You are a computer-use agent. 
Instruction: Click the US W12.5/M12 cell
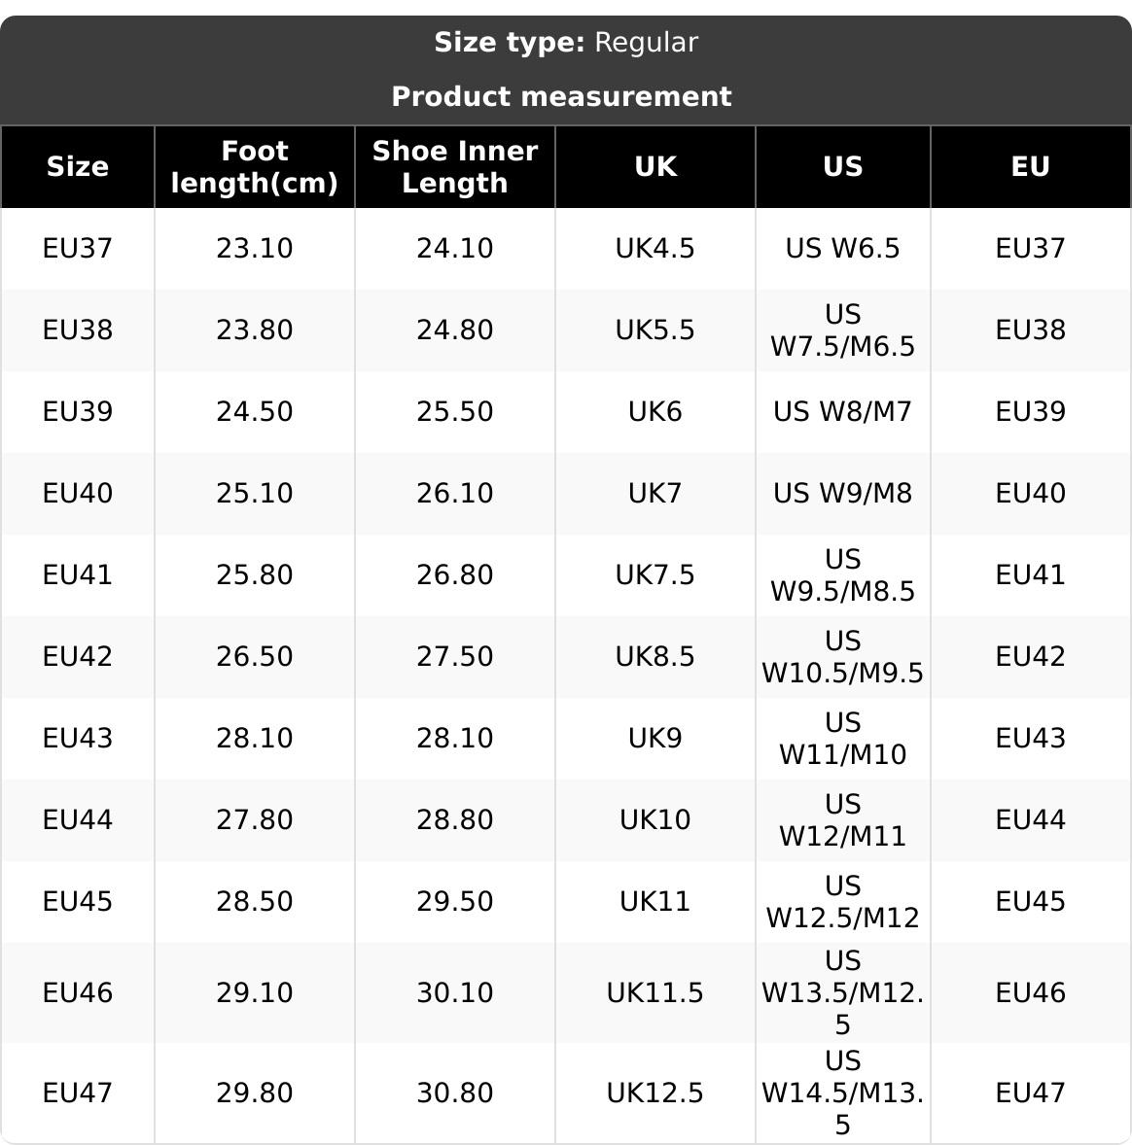tap(843, 902)
